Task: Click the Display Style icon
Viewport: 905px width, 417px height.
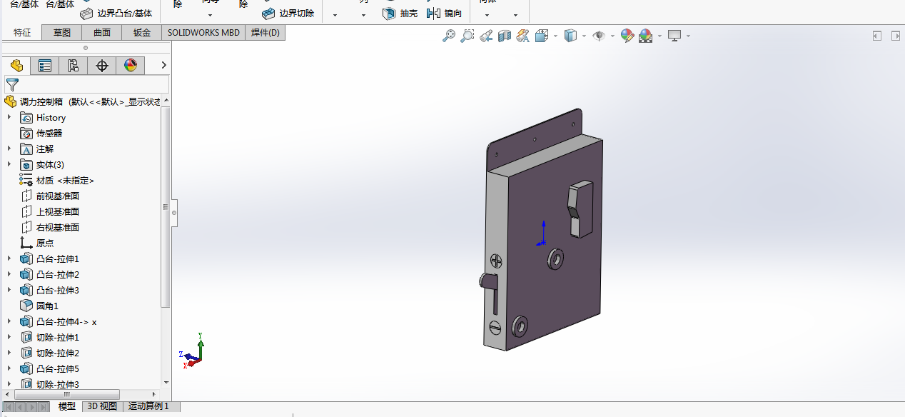Action: pos(570,36)
